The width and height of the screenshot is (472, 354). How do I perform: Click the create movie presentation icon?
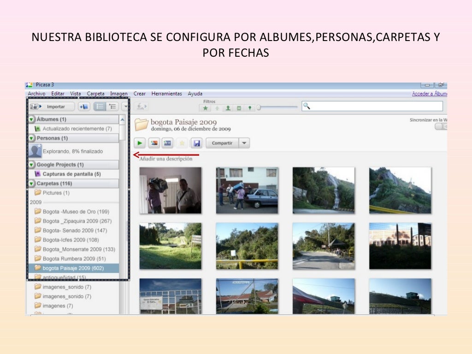[x=167, y=143]
